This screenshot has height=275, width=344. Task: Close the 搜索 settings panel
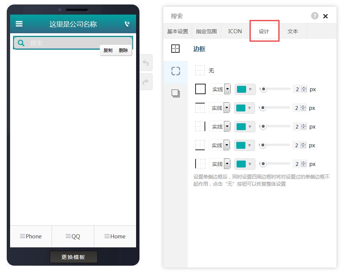pos(325,16)
